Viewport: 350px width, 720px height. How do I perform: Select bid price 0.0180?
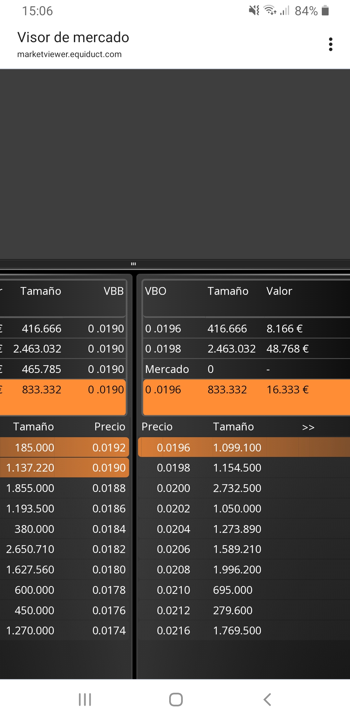109,570
